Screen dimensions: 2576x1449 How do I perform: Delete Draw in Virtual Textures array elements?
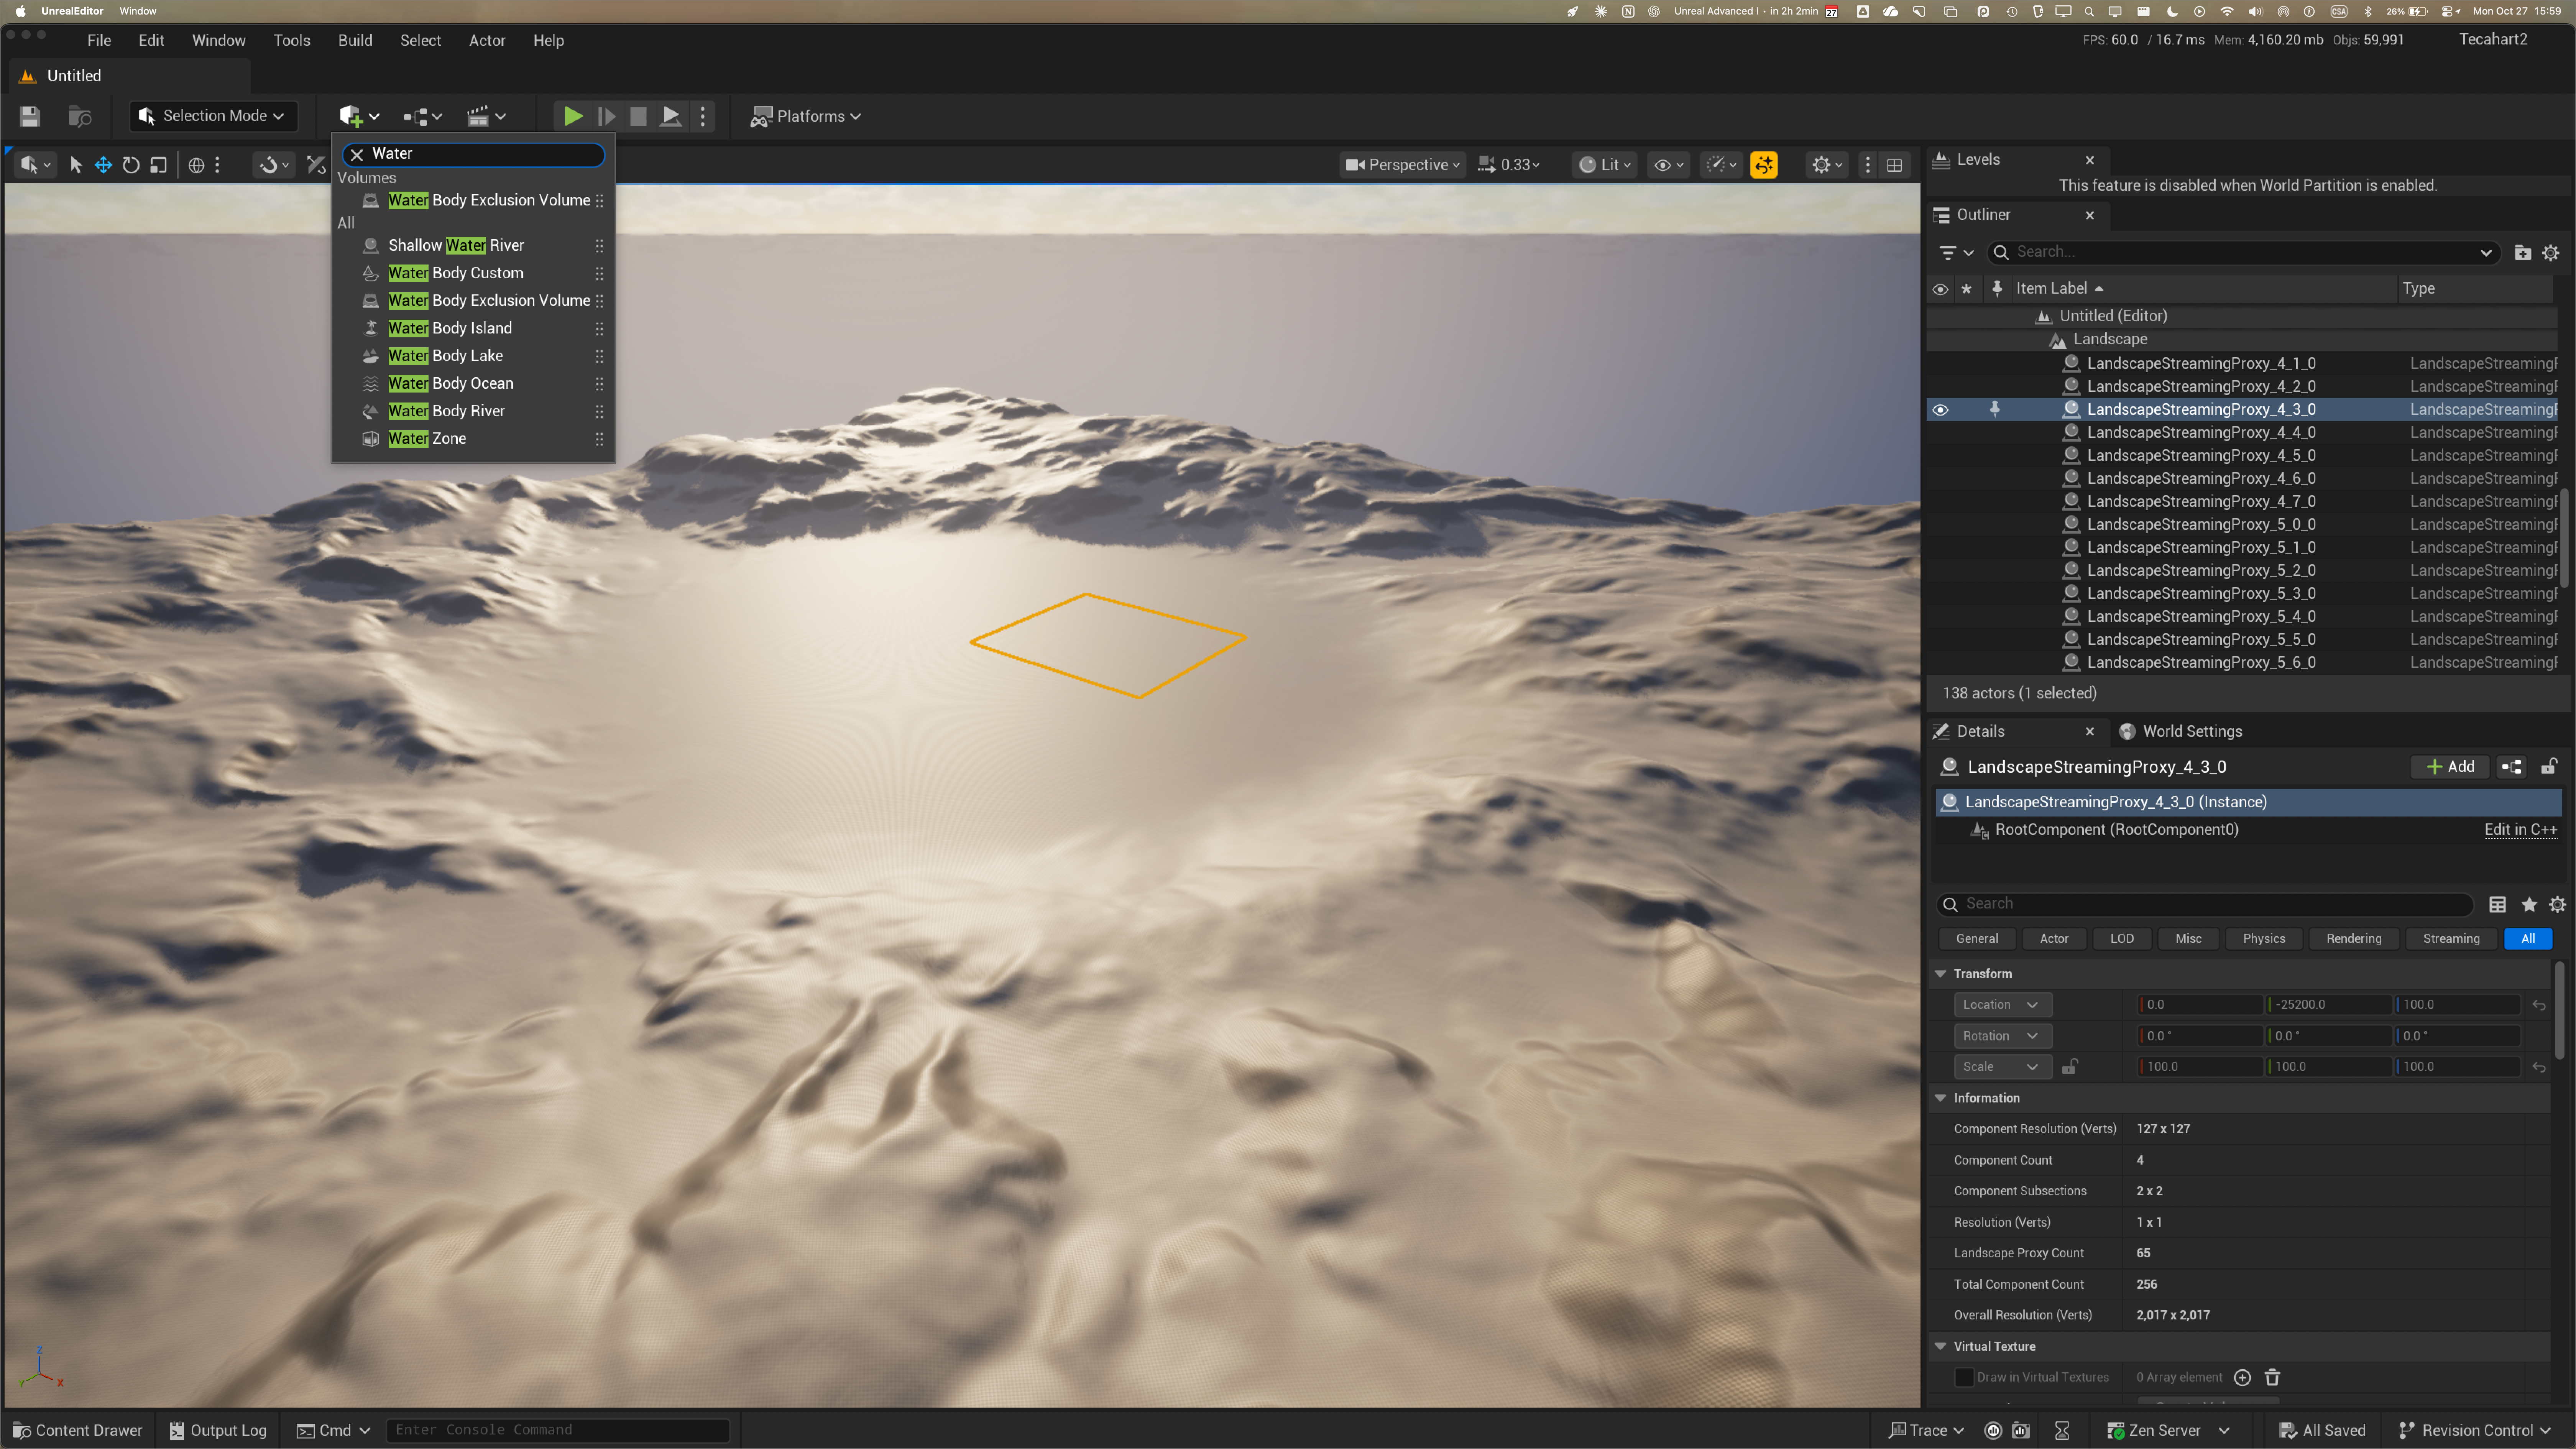click(x=2272, y=1378)
